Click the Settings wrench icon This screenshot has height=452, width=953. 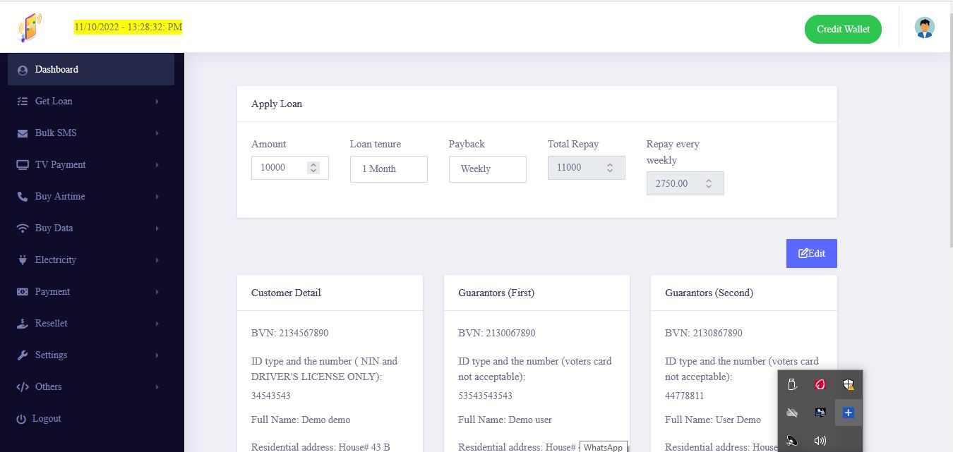point(23,355)
